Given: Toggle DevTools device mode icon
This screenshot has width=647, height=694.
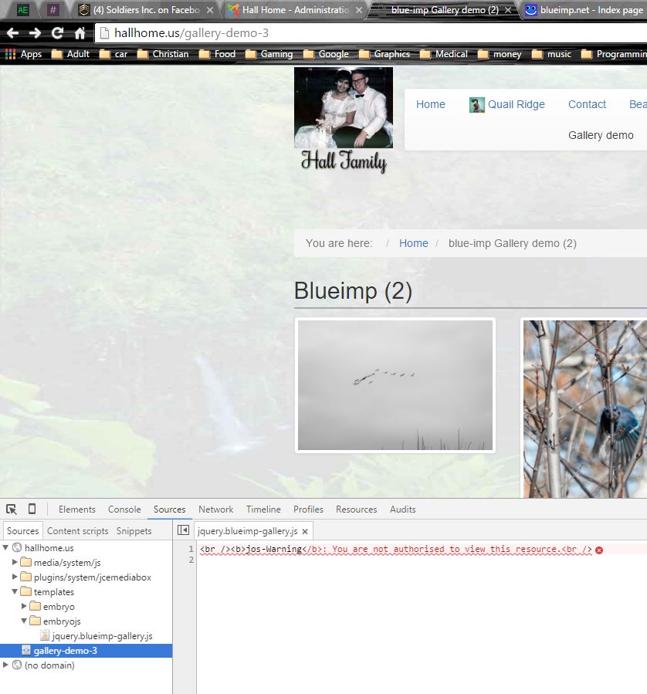Looking at the screenshot, I should (32, 509).
